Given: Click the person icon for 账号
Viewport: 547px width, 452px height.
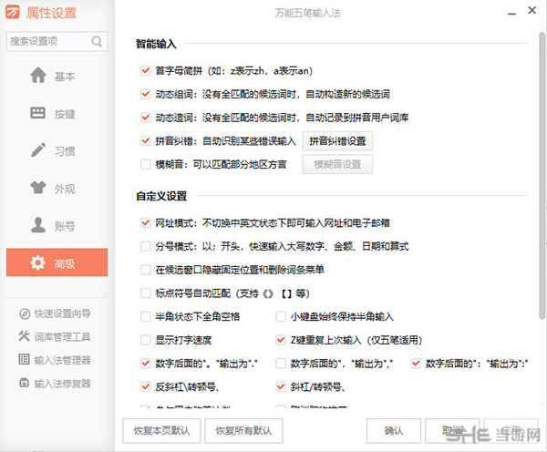Looking at the screenshot, I should pos(38,225).
